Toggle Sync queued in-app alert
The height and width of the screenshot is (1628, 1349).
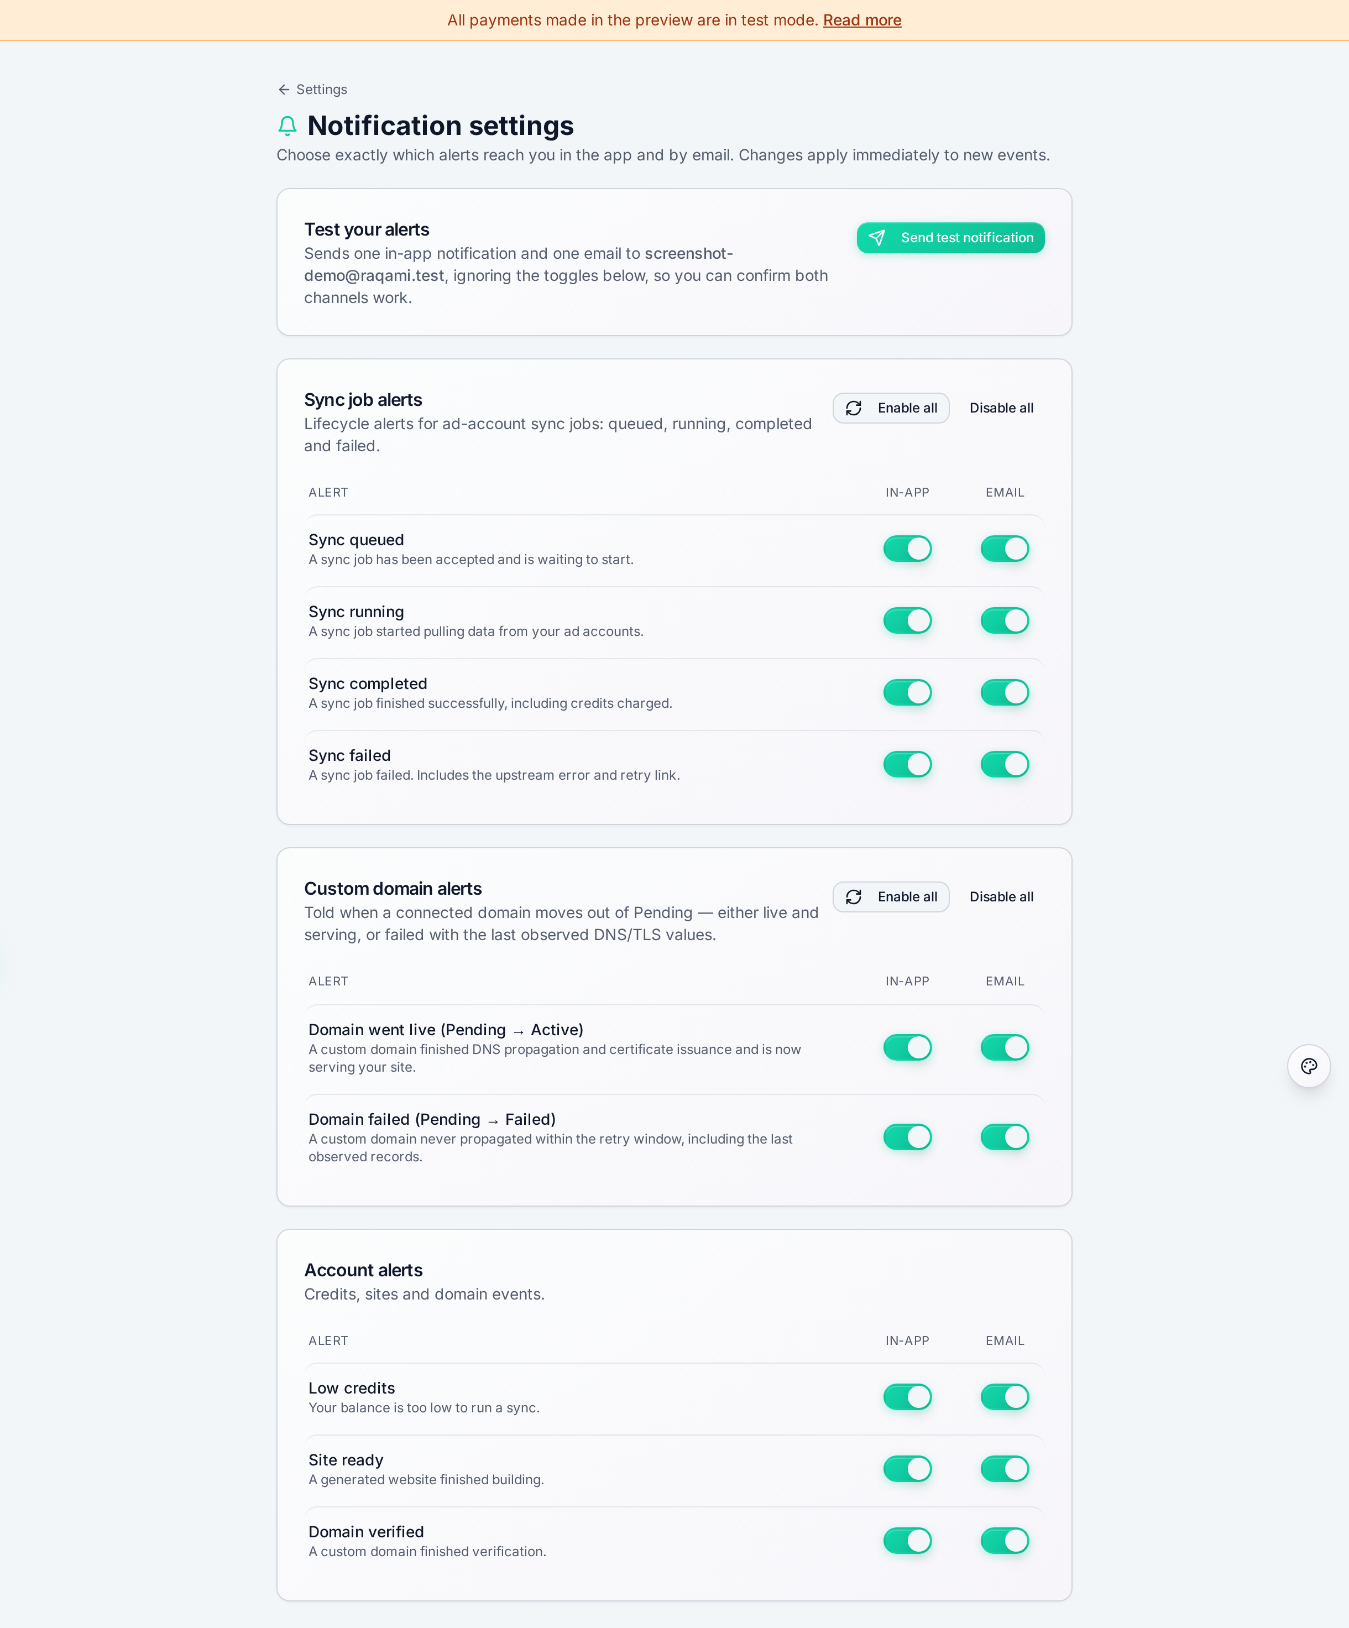click(x=907, y=549)
